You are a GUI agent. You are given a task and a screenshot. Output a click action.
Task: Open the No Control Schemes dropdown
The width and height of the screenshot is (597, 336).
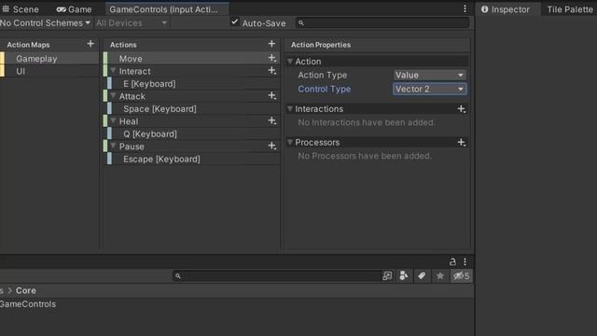click(46, 23)
